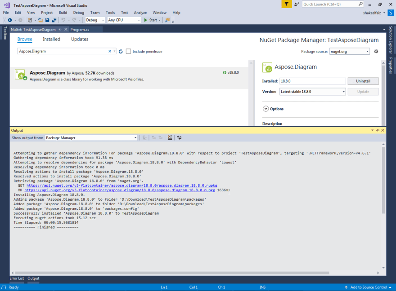Viewport: 396px width, 291px height.
Task: Click the Output horizontal scrollbar
Action: coord(172,273)
